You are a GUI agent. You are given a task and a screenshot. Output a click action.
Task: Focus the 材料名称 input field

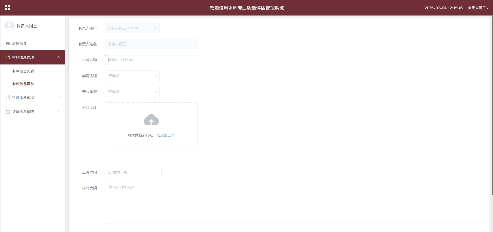pos(151,60)
